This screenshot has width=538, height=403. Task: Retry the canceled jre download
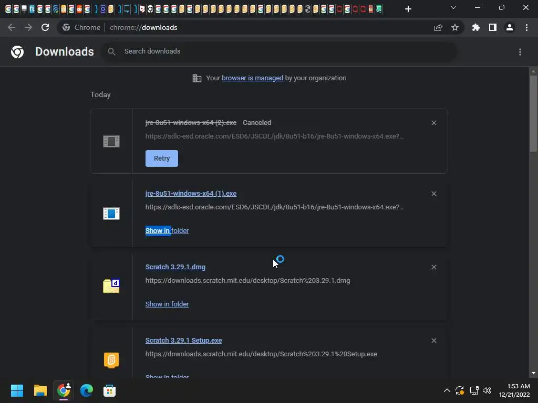pos(162,158)
